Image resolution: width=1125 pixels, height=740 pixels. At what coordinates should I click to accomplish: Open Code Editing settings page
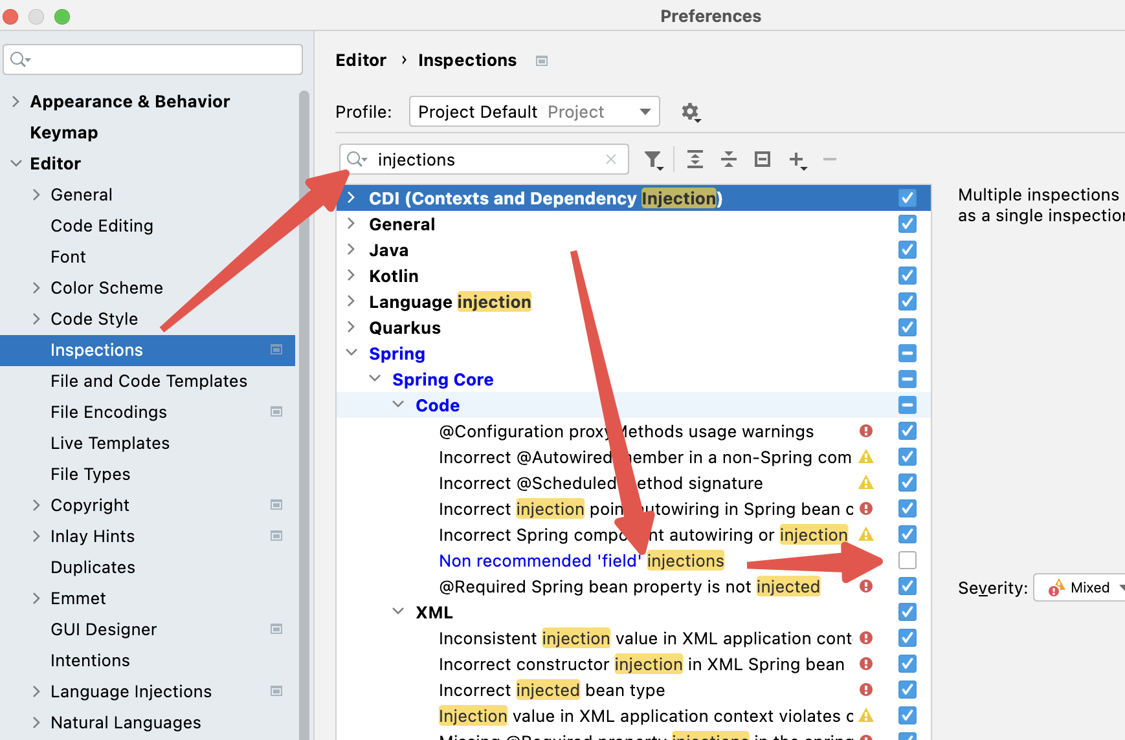pos(102,226)
